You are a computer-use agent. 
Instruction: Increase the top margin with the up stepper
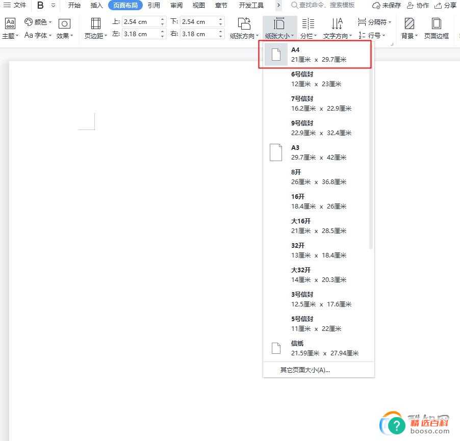point(162,19)
